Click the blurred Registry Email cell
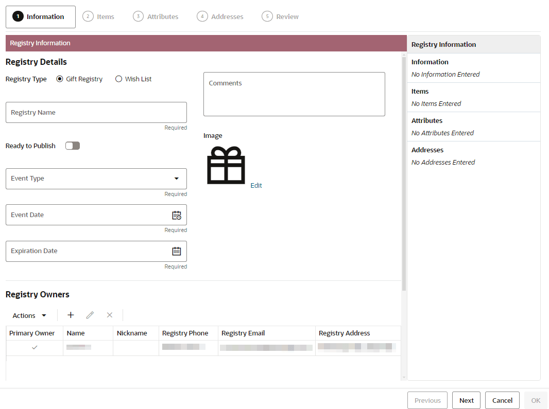 click(266, 348)
